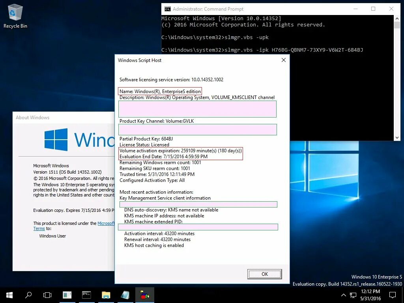
Task: Click 'Remaining SKU rearm count: 1001'
Action: tap(155, 168)
